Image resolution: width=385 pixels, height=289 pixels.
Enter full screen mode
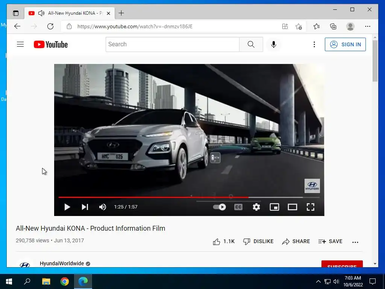tap(310, 207)
